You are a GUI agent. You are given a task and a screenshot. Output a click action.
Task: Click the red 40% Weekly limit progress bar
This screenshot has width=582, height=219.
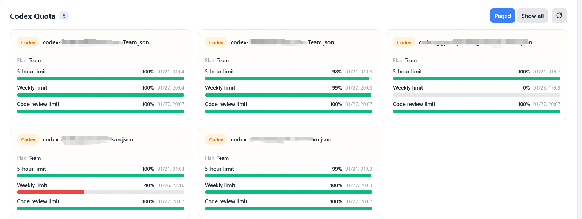point(100,192)
